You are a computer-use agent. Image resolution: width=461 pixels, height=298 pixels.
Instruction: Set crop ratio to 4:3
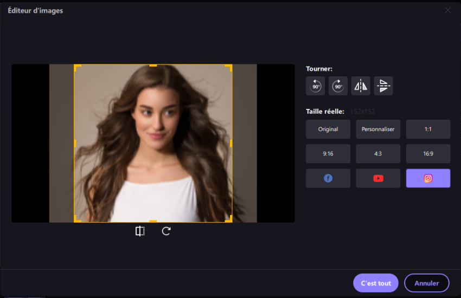point(378,154)
